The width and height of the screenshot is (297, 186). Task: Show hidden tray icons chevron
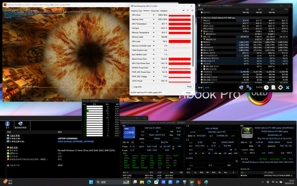(263, 182)
